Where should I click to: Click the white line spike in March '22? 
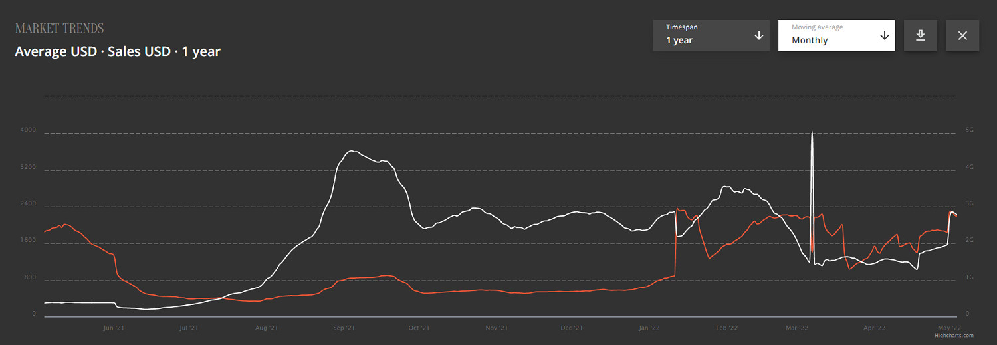click(x=812, y=133)
